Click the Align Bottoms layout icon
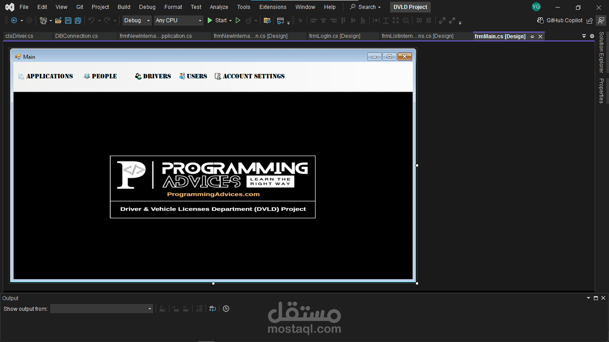Image resolution: width=609 pixels, height=342 pixels. [x=363, y=20]
